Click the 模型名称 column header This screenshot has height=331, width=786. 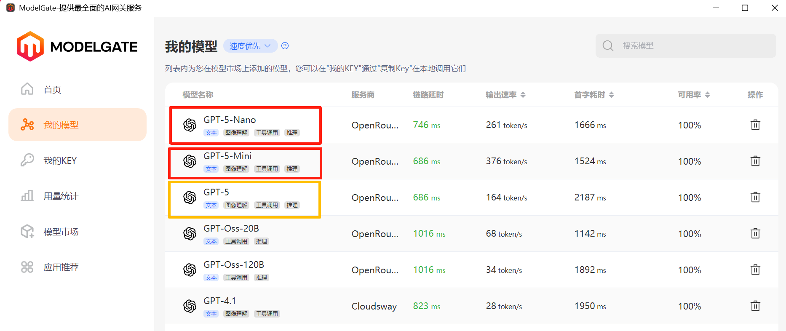pyautogui.click(x=198, y=95)
